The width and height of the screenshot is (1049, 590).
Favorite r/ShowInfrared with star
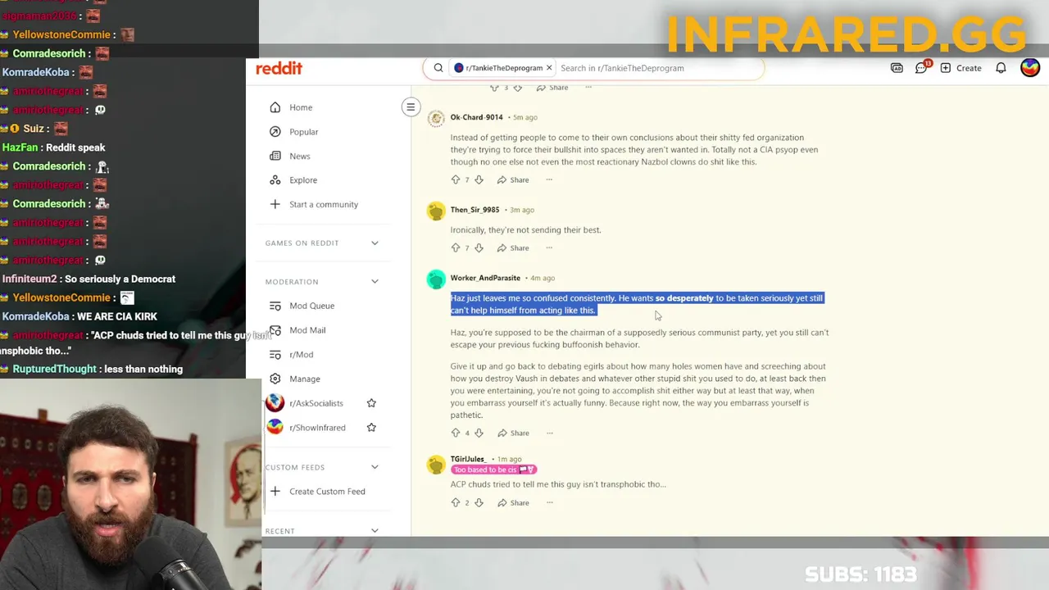[371, 428]
